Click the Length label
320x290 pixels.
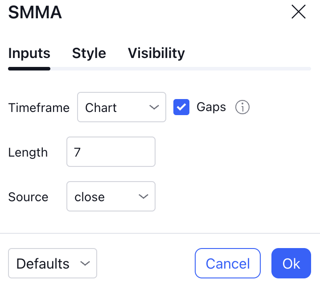point(28,153)
